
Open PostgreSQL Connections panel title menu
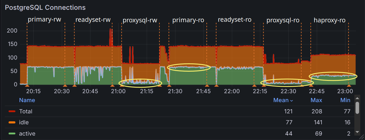tap(45, 7)
